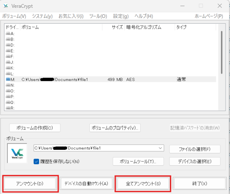The height and width of the screenshot is (194, 230).
Task: Click the ドライブ column header
Action: click(12, 27)
